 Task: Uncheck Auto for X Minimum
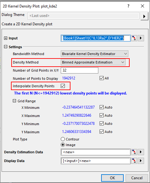coord(101,107)
